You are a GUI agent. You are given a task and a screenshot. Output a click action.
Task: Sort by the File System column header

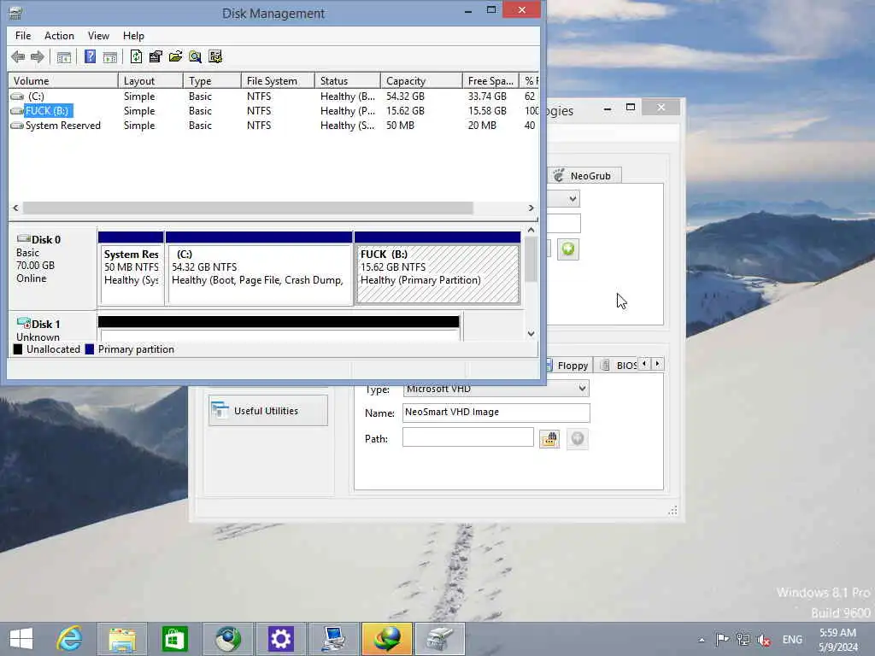click(278, 81)
